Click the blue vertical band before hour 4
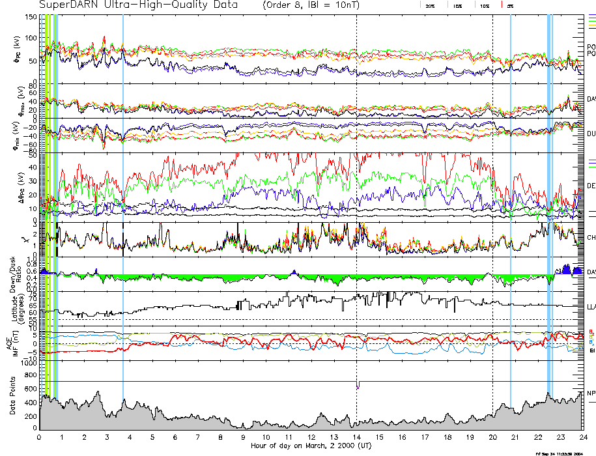 pyautogui.click(x=123, y=195)
